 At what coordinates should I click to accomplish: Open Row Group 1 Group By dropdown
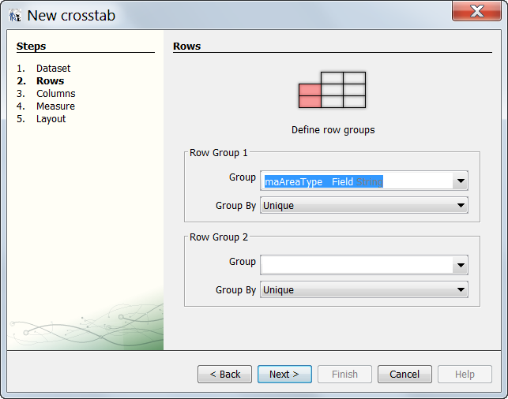364,205
